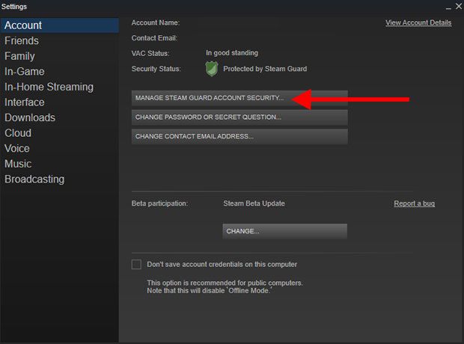Click the 'Account Name:' label
The width and height of the screenshot is (464, 344).
pyautogui.click(x=156, y=22)
